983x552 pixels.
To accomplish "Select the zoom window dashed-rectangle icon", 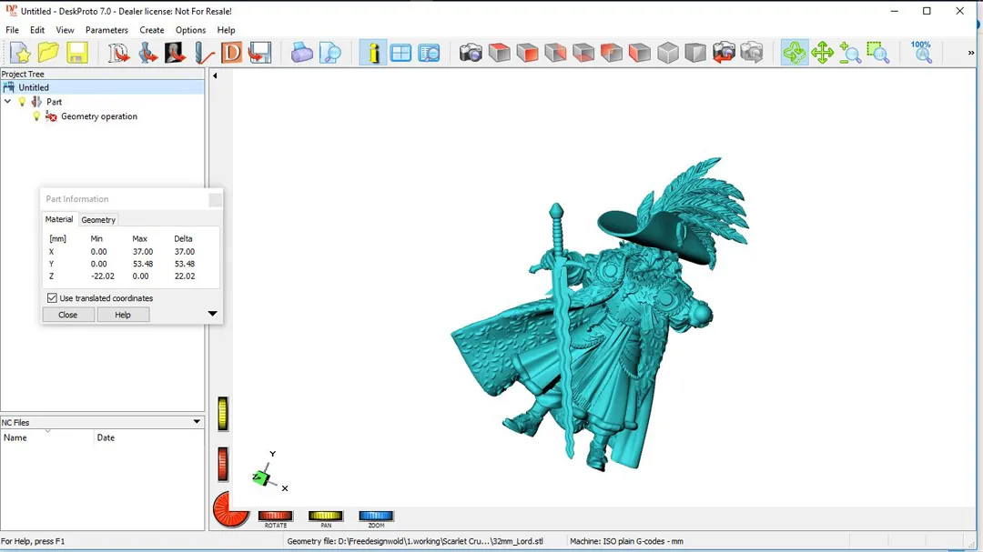I will point(878,53).
